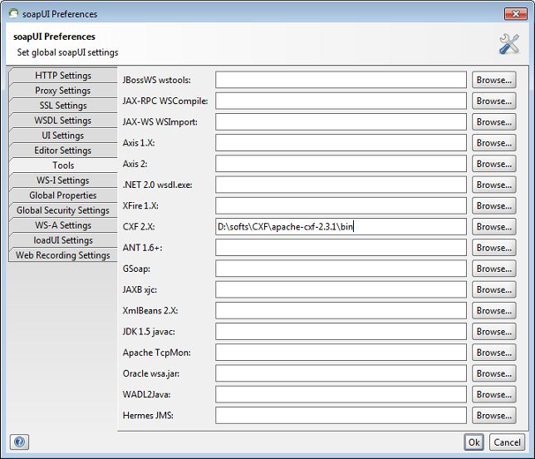This screenshot has width=535, height=459.
Task: Browse for XmlBeans 2.X directory
Action: (x=493, y=311)
